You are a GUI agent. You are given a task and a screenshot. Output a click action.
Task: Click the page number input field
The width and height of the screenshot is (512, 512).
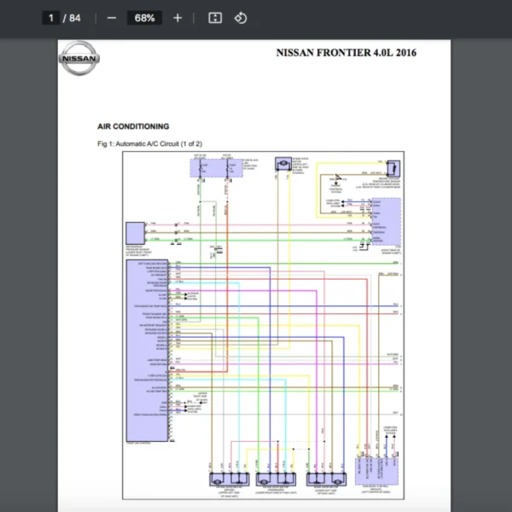[x=53, y=18]
